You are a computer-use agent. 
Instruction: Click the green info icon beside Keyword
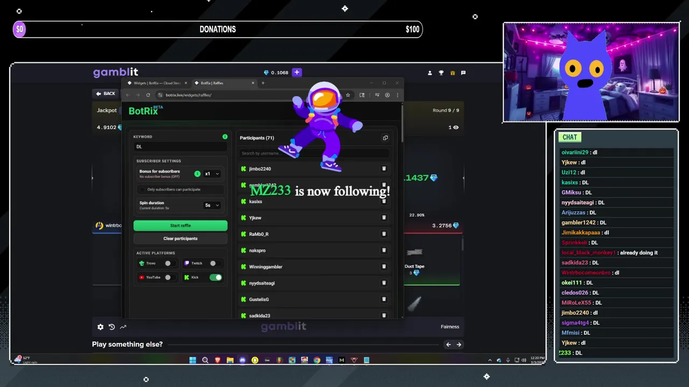225,137
